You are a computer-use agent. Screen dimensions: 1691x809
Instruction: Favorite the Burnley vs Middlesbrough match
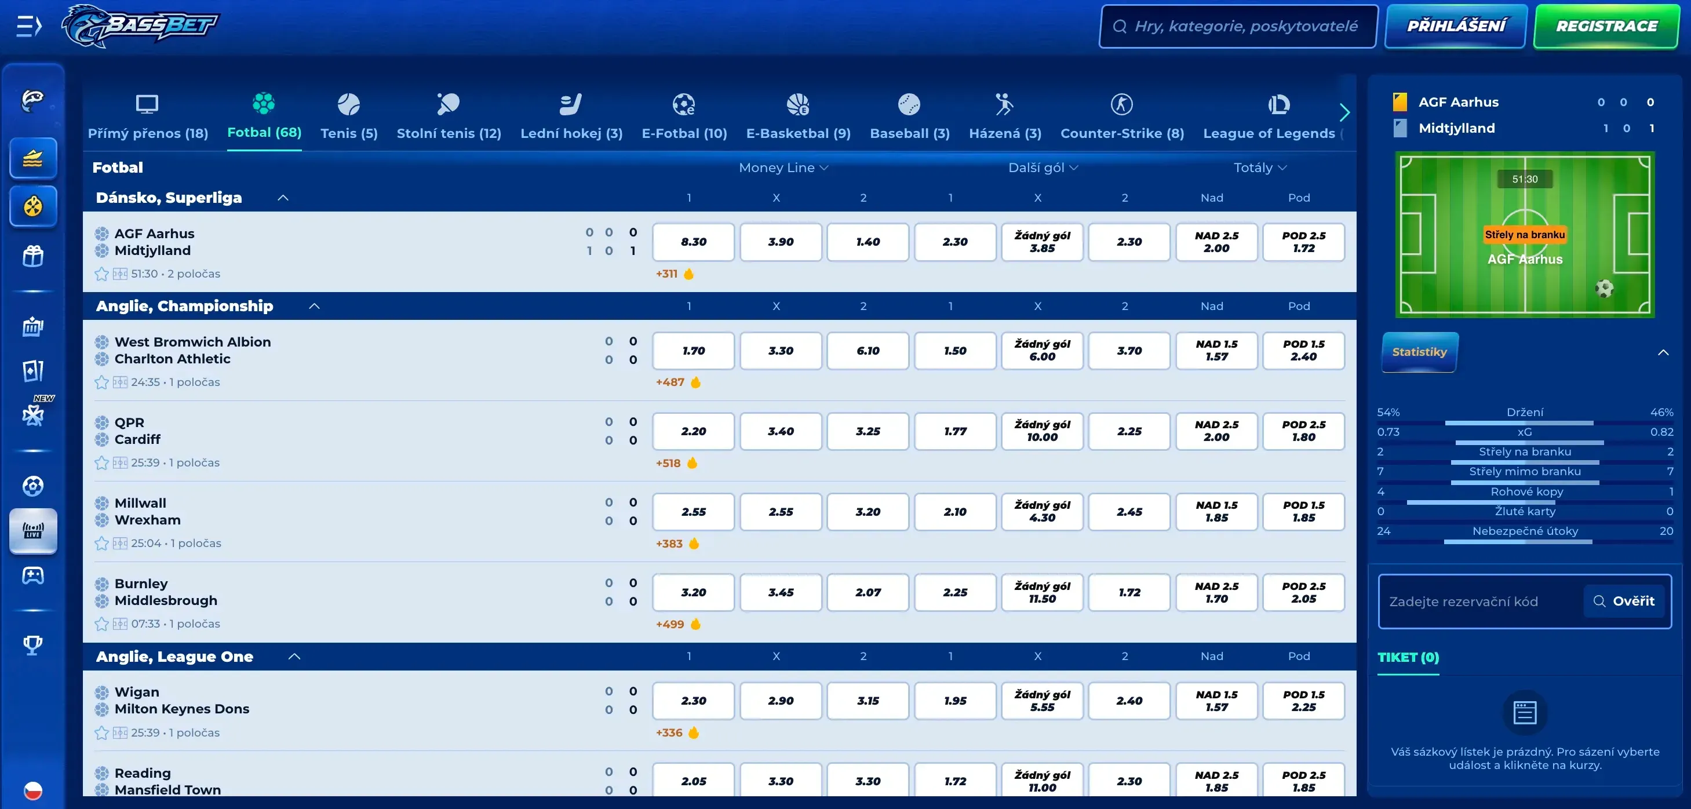pos(102,624)
